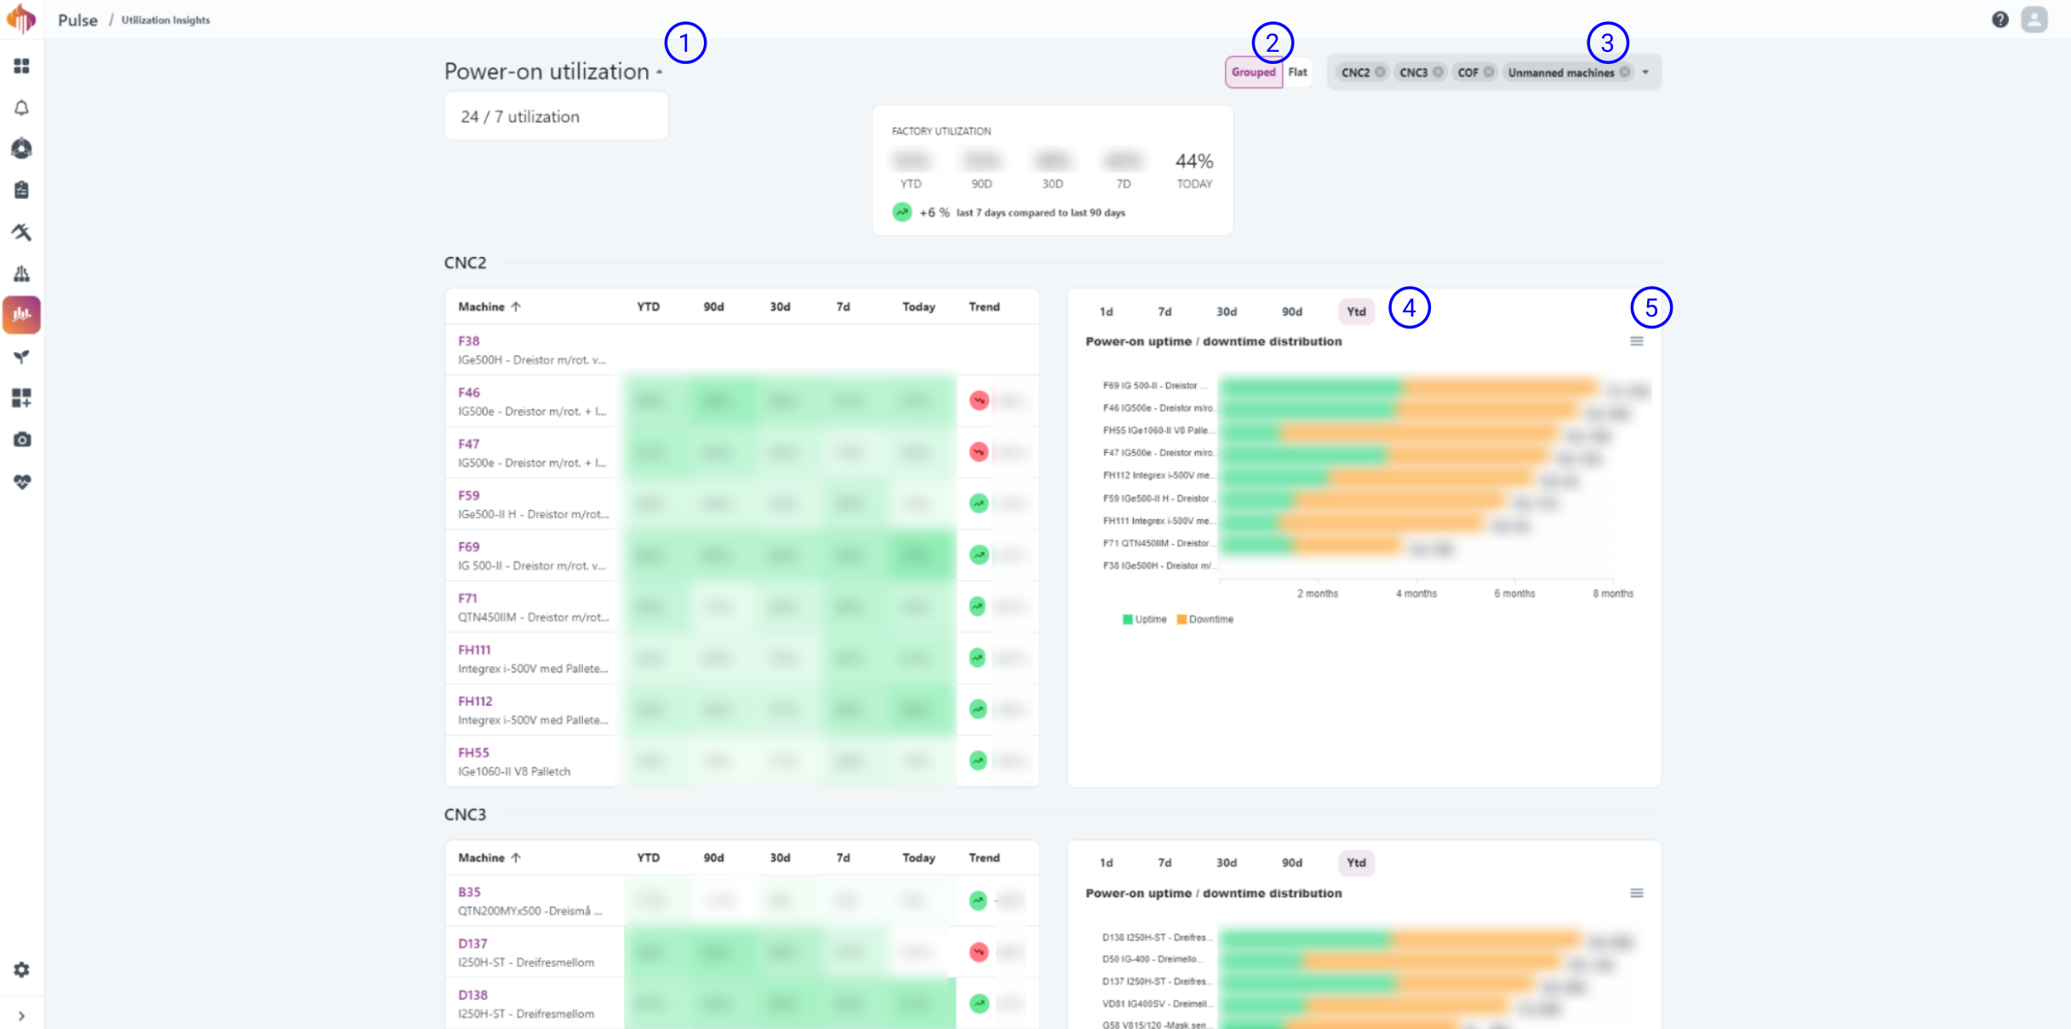Screen dimensions: 2071x1029
Task: Switch to Grouped view
Action: [1254, 72]
